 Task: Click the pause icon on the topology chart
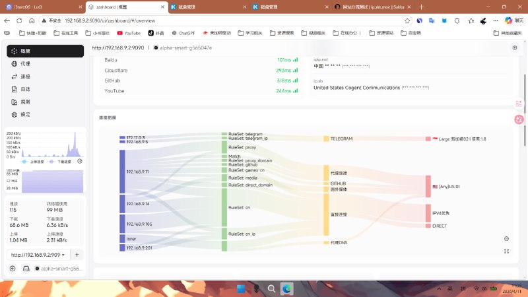pyautogui.click(x=506, y=239)
